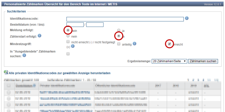Click info icon beside nicht festgelegt (x)
Screen dimensions: 225x112
point(73,46)
